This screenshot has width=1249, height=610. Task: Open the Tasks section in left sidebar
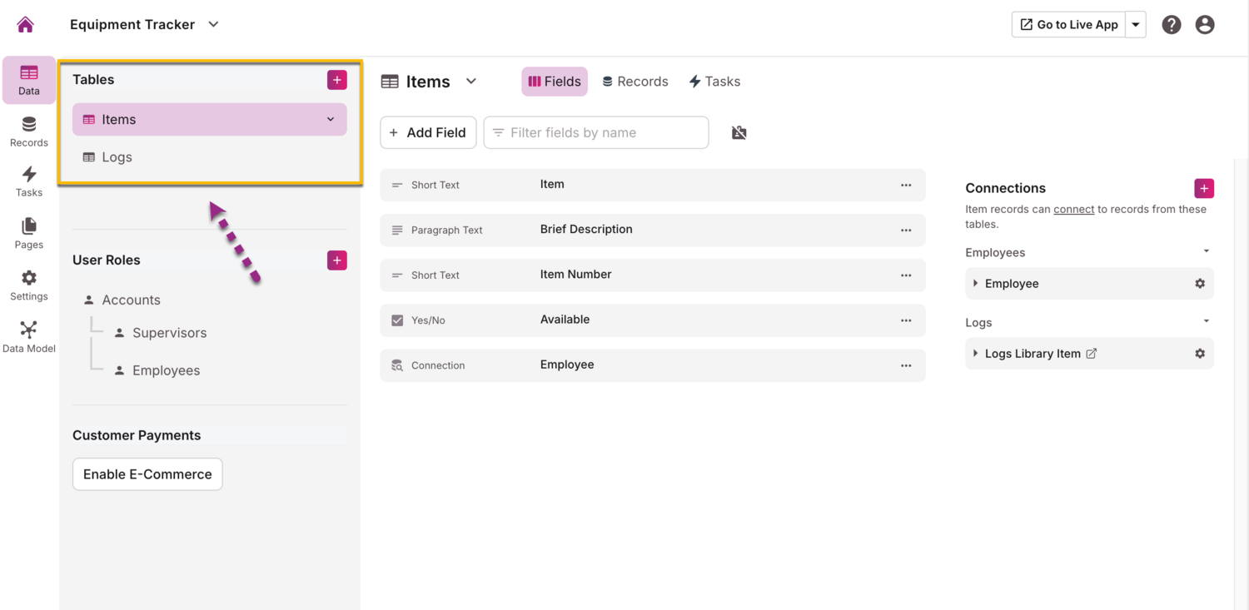(28, 181)
